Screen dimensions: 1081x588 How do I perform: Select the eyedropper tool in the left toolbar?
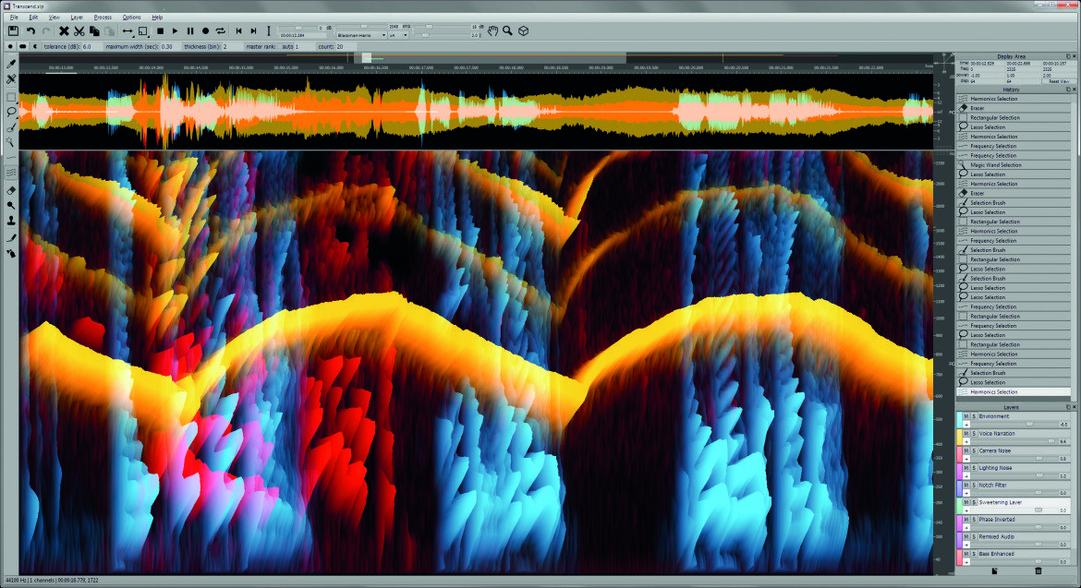click(11, 64)
